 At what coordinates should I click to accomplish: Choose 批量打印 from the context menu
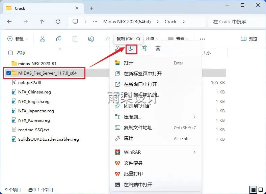[x=156, y=174]
